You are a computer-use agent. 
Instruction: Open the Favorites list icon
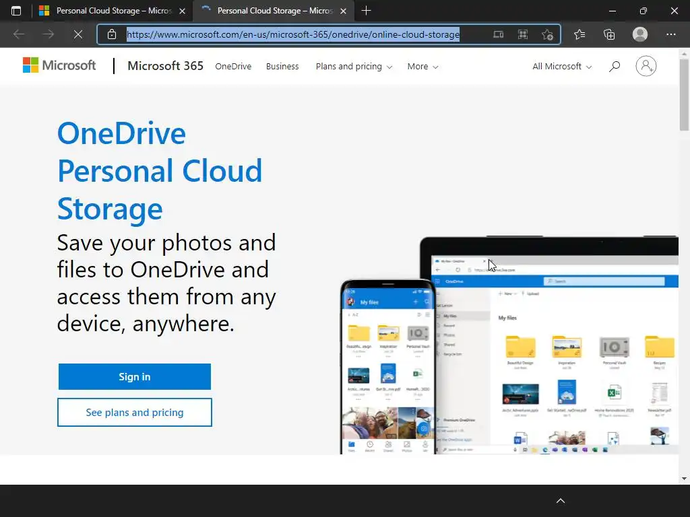[x=579, y=34]
